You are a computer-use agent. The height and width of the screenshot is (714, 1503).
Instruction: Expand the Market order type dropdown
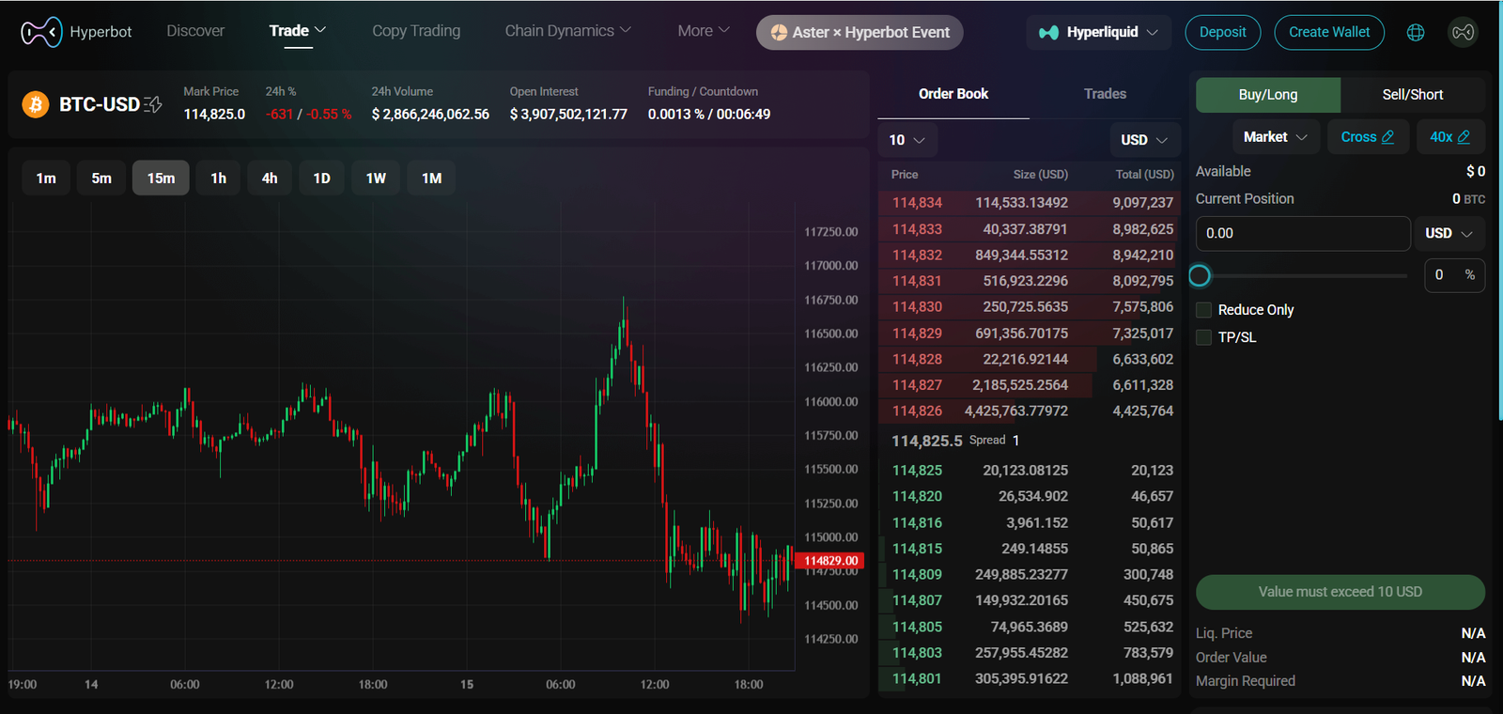(x=1275, y=137)
